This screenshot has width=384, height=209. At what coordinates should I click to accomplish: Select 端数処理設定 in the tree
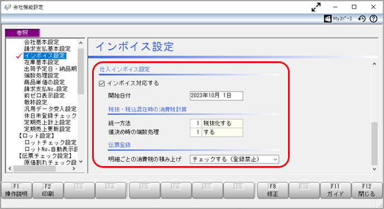(x=41, y=76)
